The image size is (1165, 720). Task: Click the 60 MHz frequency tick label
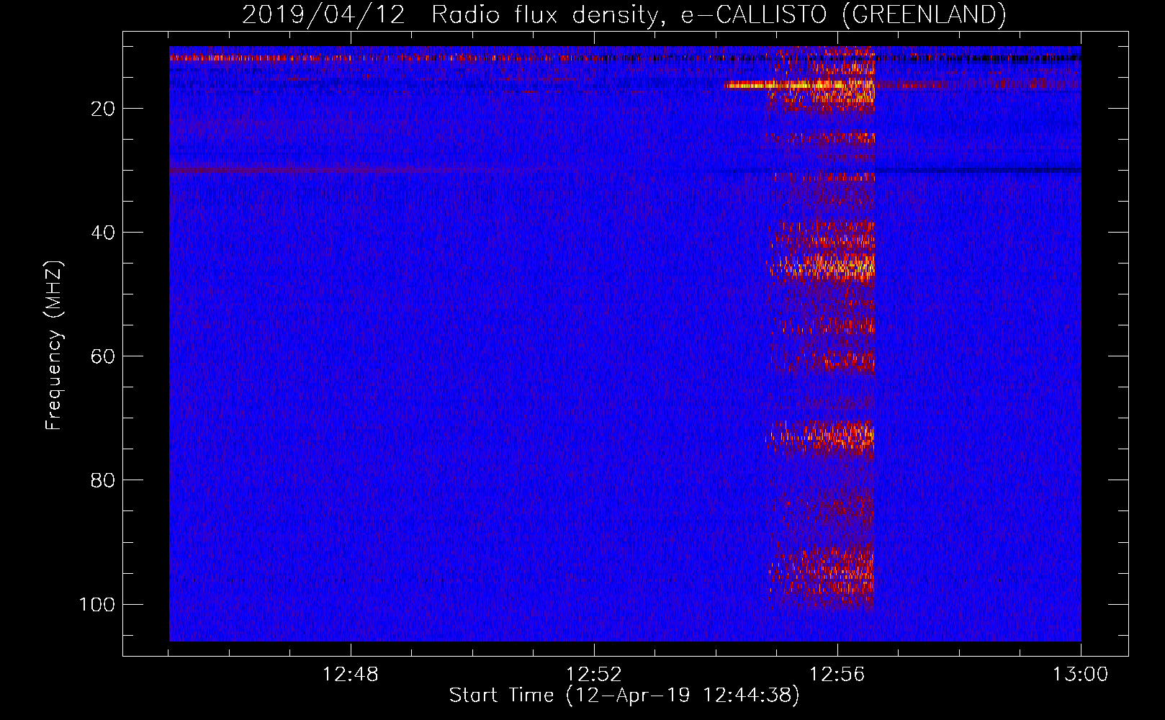[x=103, y=356]
